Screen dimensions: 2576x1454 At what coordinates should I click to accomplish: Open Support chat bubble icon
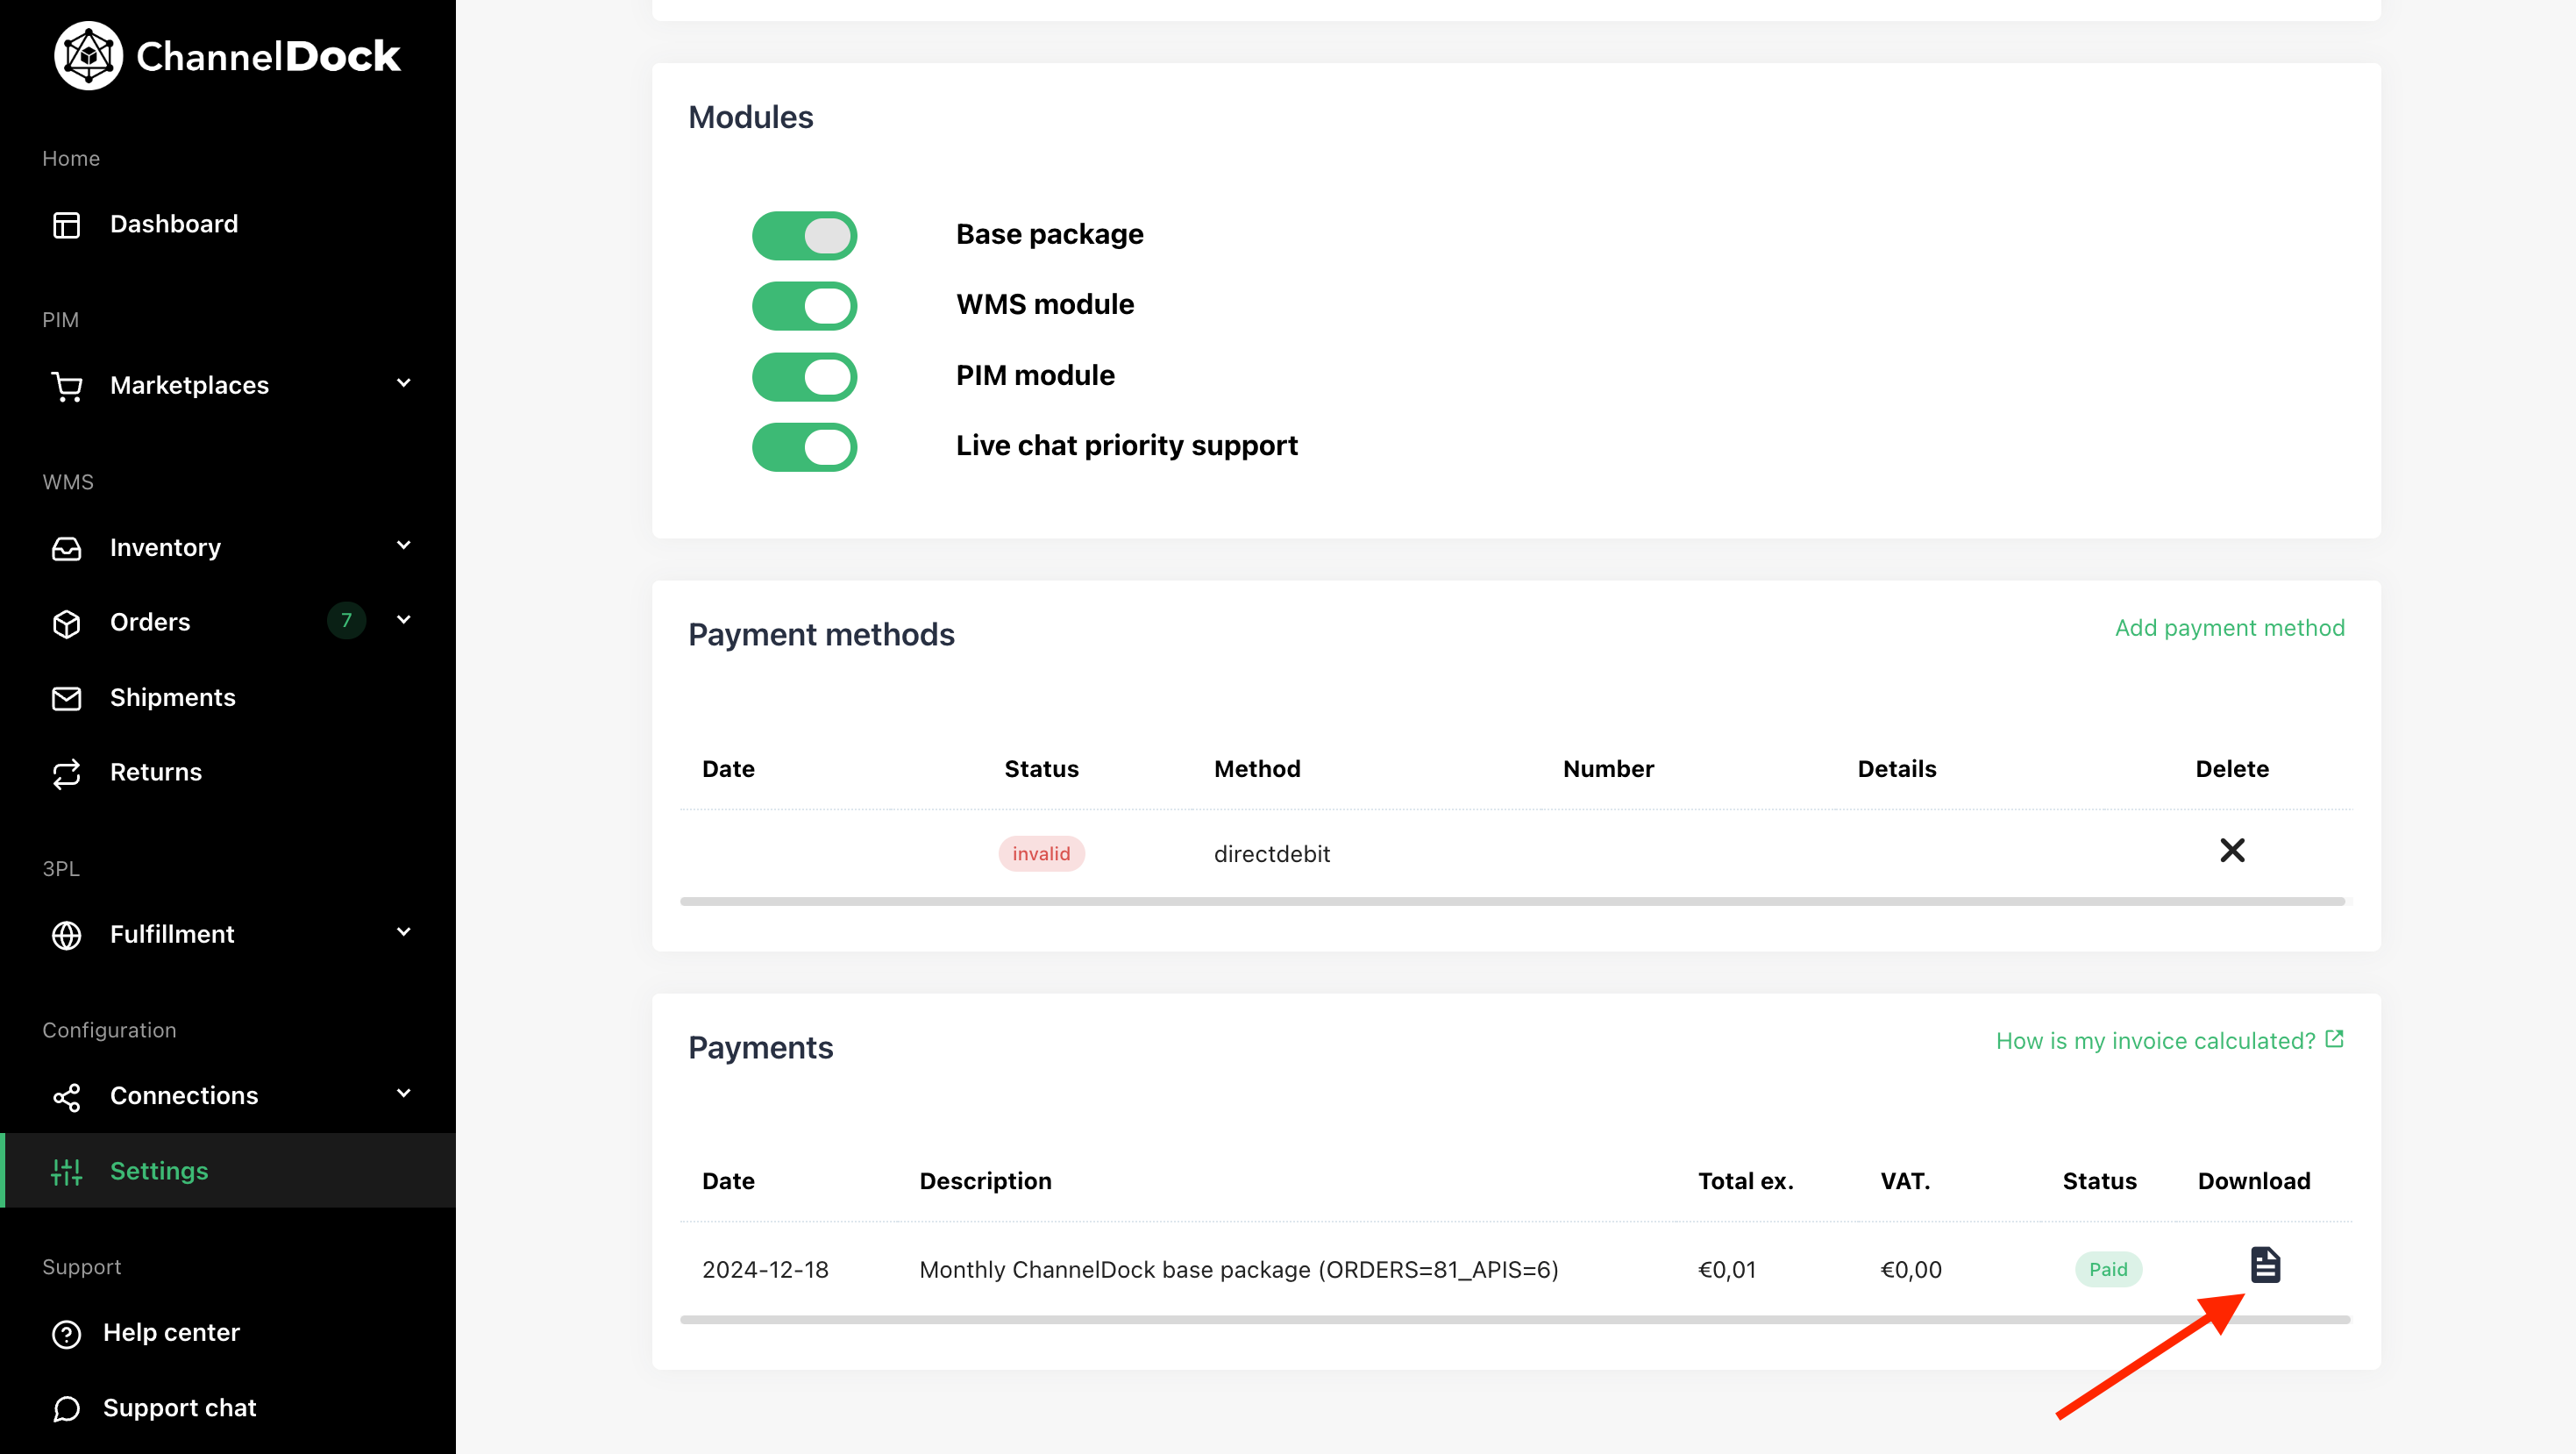67,1409
